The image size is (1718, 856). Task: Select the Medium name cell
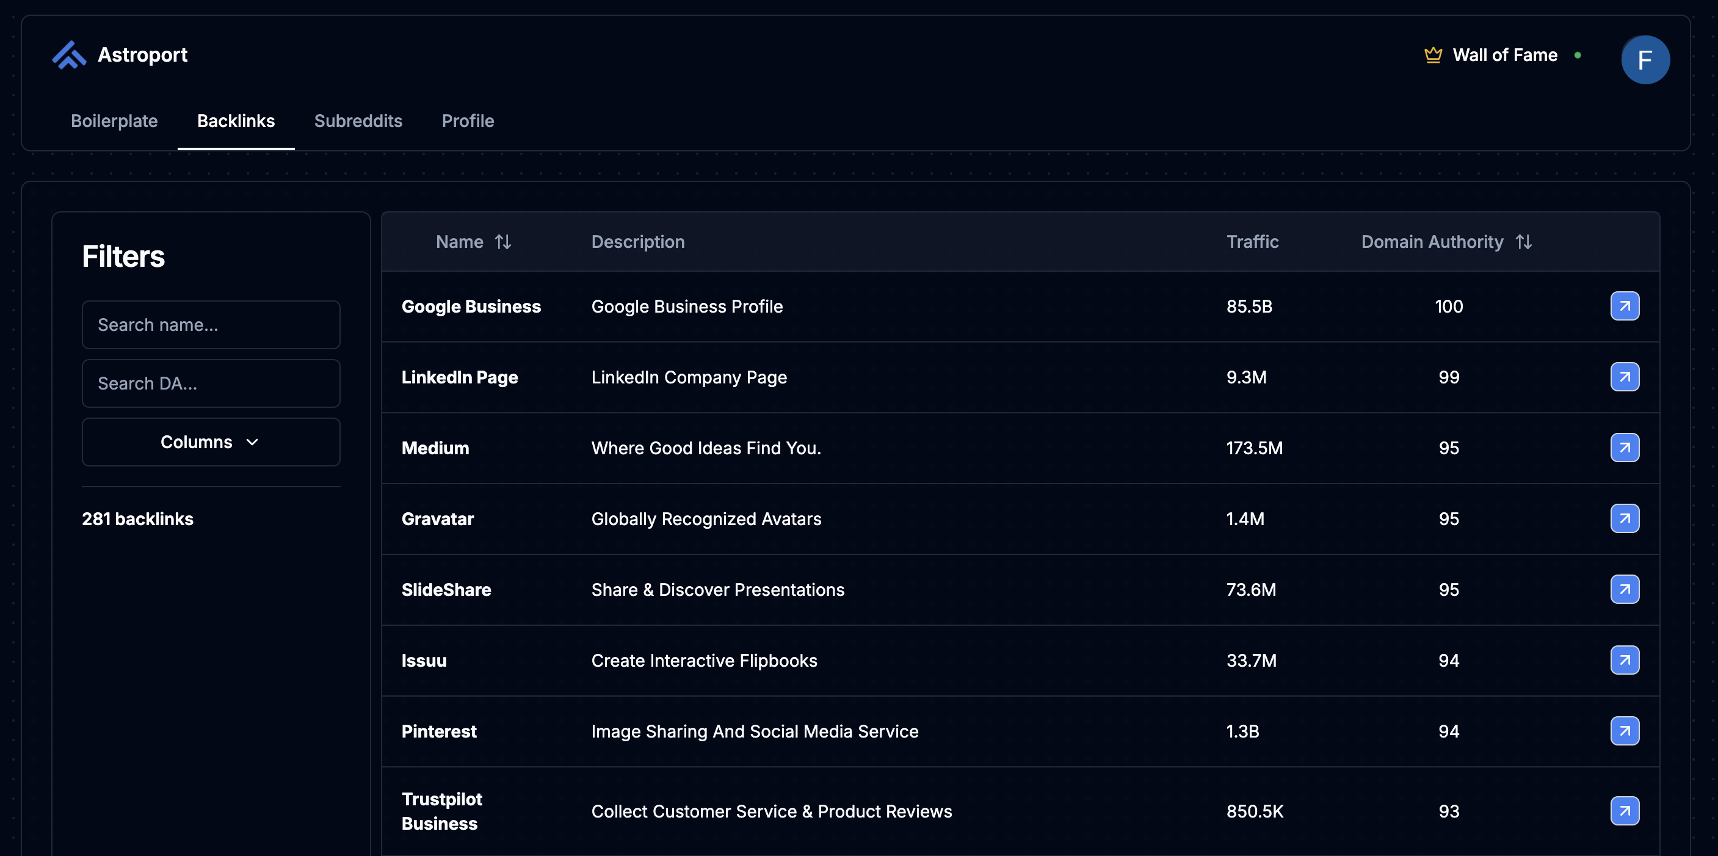coord(435,448)
